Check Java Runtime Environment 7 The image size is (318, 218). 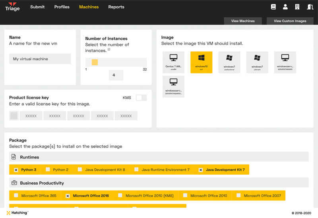click(x=136, y=170)
